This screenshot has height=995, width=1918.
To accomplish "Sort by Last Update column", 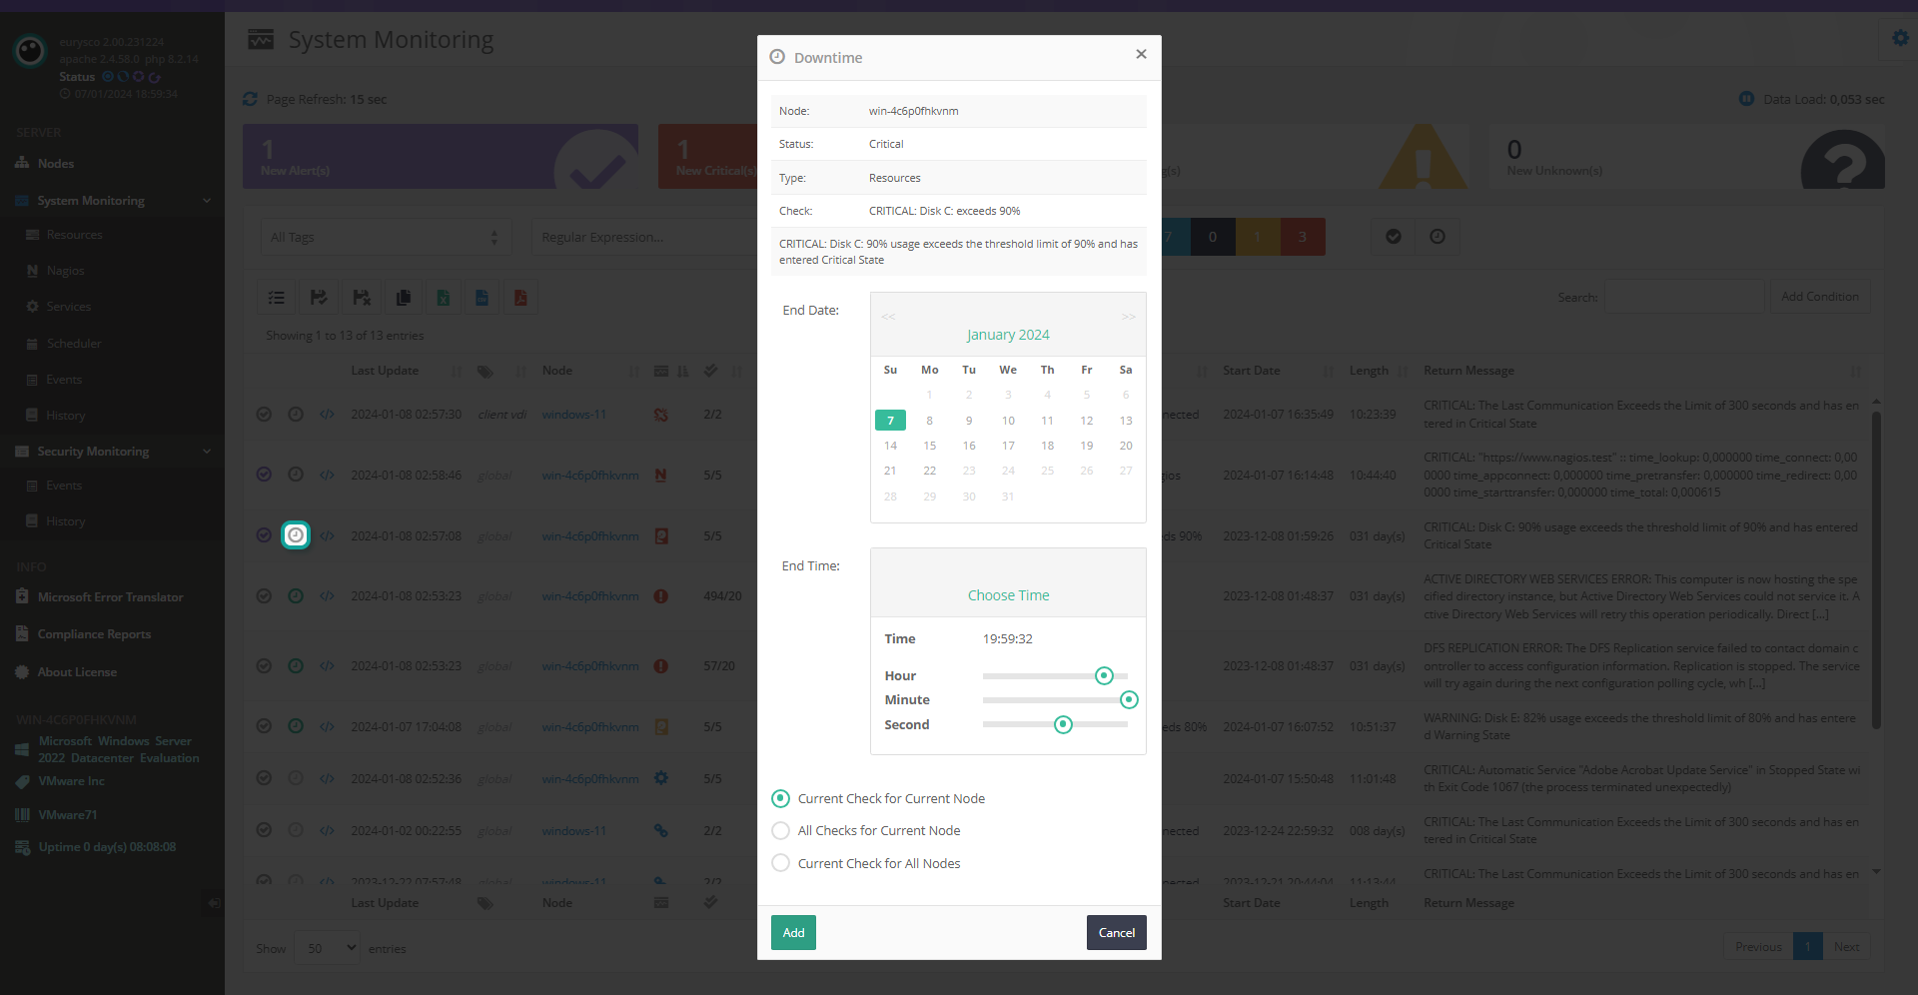I will coord(385,371).
